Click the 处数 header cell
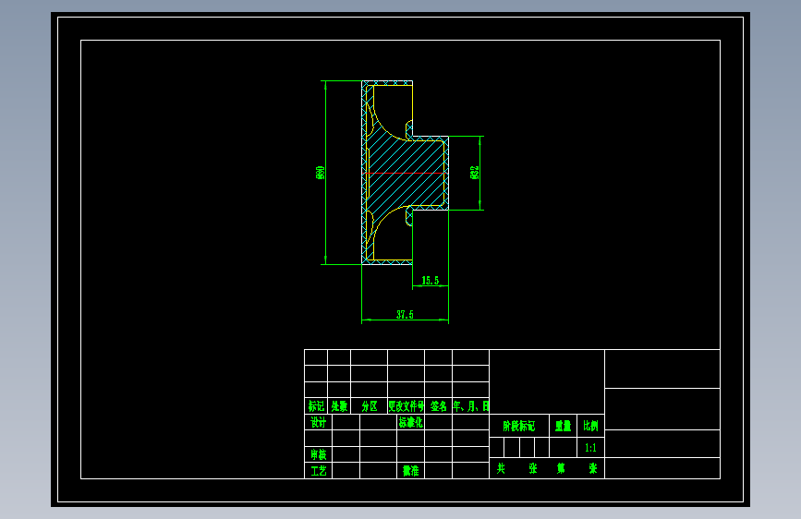The image size is (801, 519). (x=339, y=406)
